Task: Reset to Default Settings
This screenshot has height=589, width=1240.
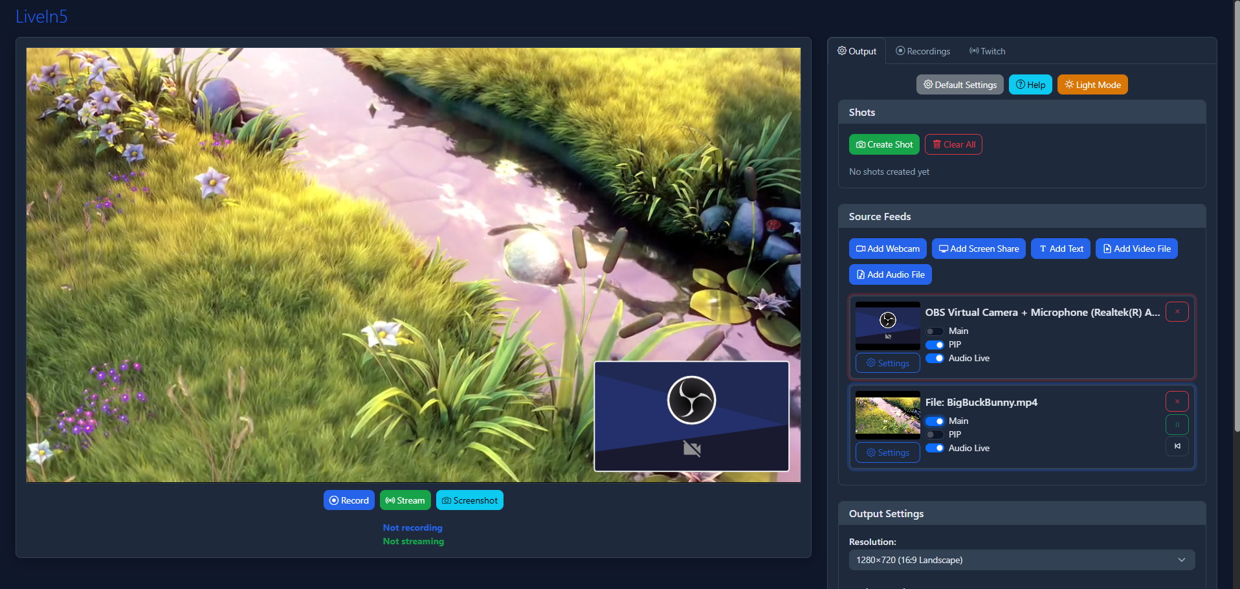Action: point(960,85)
